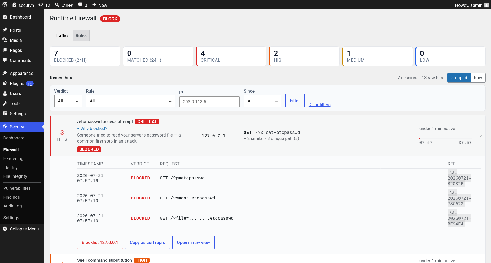Collapse the Why blocked? explanation

click(92, 128)
